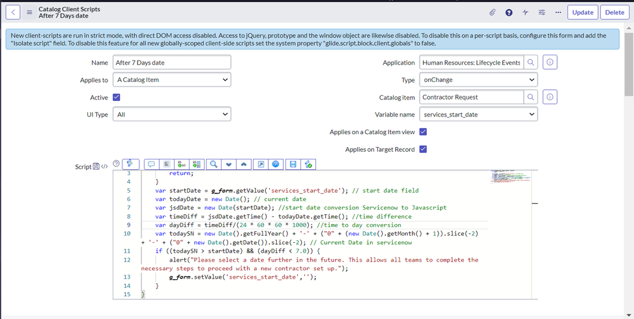The image size is (634, 319).
Task: Preview Catalog item record info icon
Action: (550, 97)
